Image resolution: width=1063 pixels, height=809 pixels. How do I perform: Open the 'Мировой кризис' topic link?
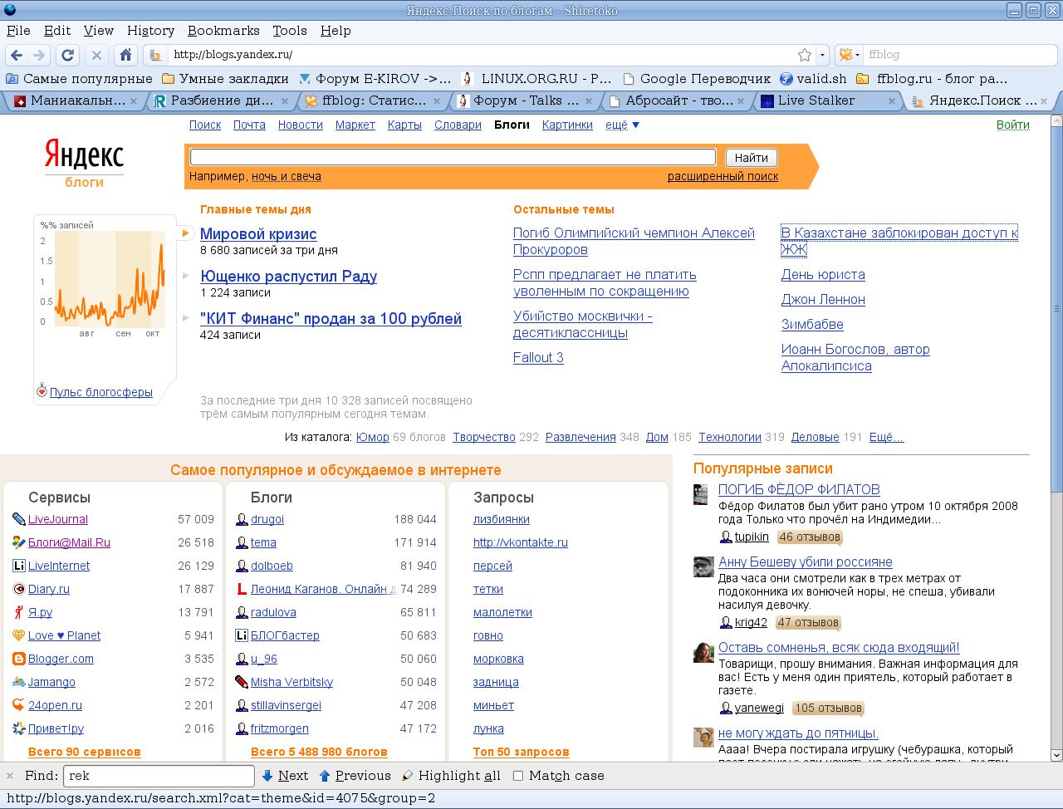coord(258,234)
